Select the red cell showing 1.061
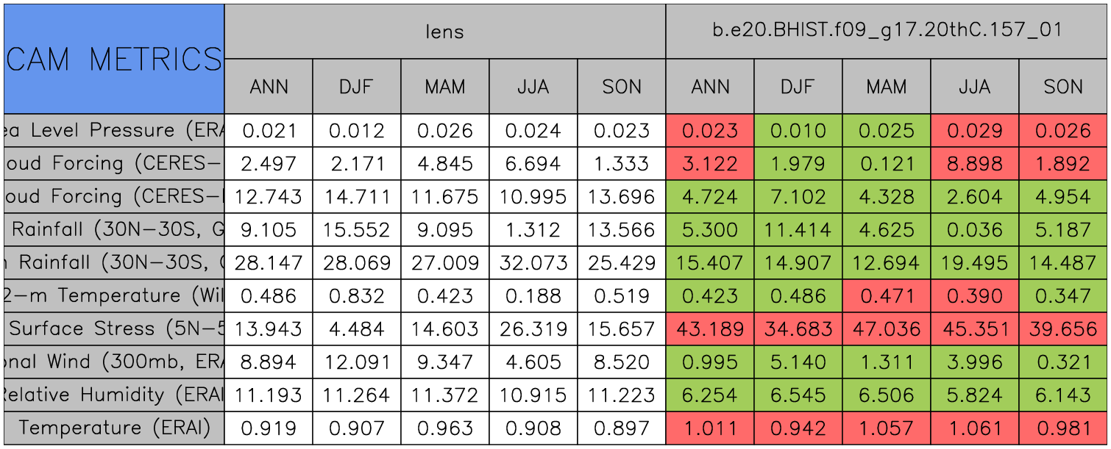Image resolution: width=1111 pixels, height=449 pixels. tap(975, 428)
